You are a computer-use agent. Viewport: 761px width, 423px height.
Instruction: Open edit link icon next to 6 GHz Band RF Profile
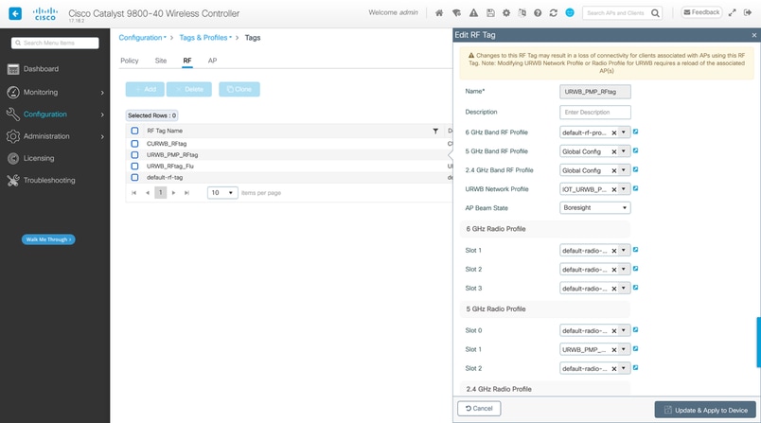(x=635, y=132)
